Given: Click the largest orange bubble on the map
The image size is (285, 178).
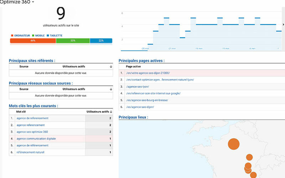Looking at the screenshot, I should (234, 143).
